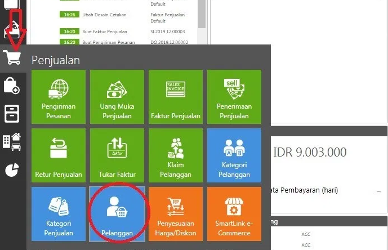388x250 pixels.
Task: Click the SI.2019.12.00003 reference number
Action: pyautogui.click(x=167, y=32)
